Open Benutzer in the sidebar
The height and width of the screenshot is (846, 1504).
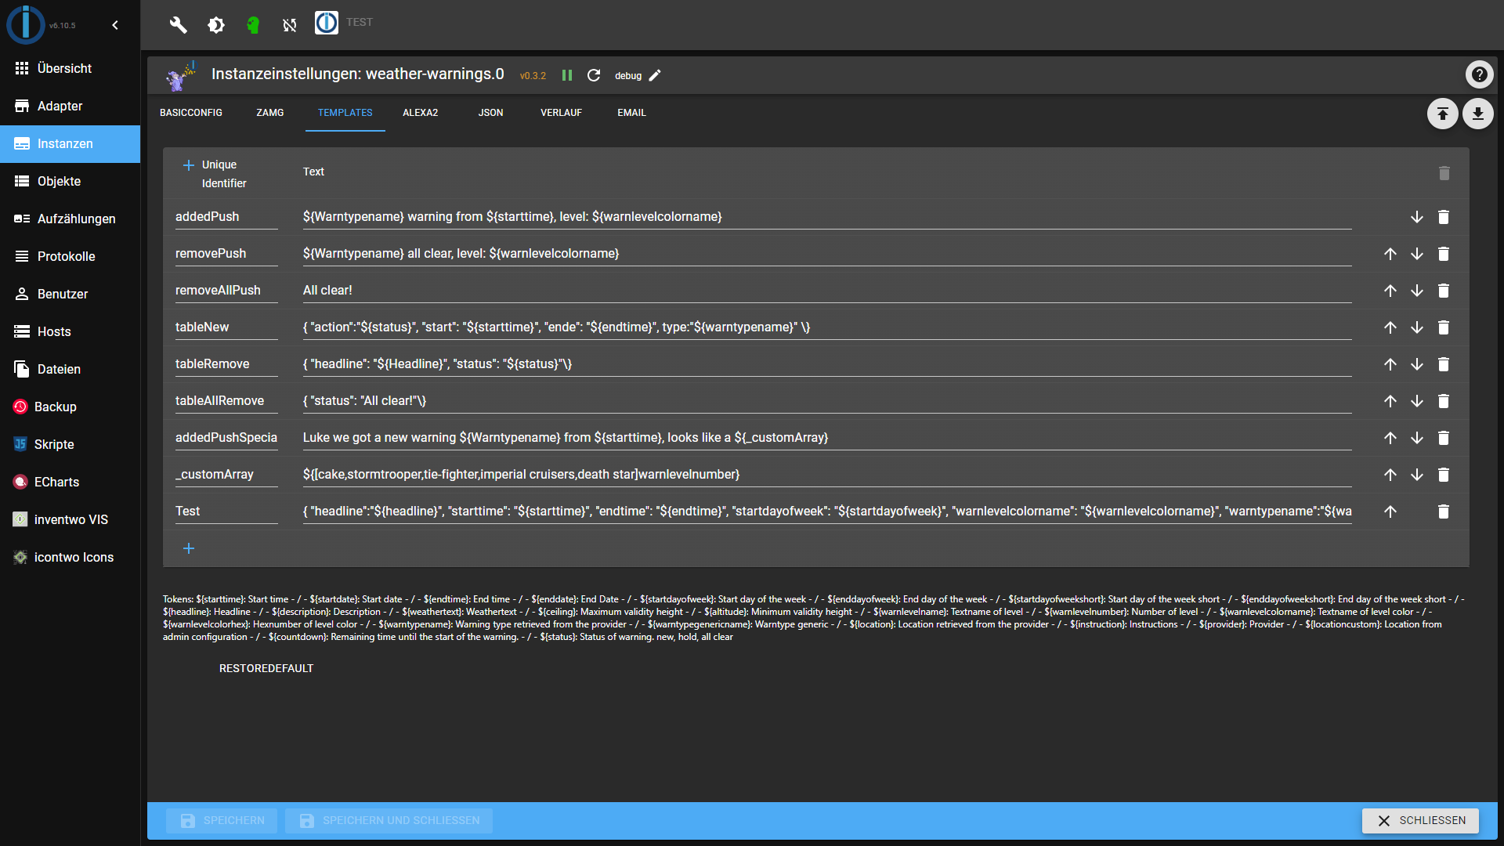coord(70,295)
